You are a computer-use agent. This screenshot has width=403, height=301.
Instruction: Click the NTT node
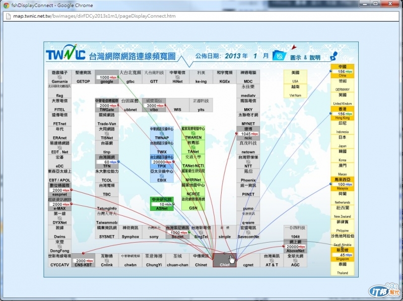(248, 161)
